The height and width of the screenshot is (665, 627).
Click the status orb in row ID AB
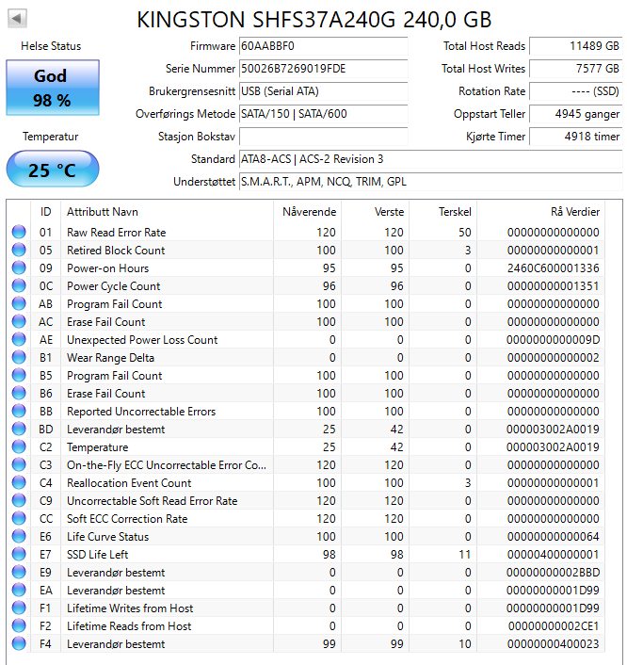(19, 303)
